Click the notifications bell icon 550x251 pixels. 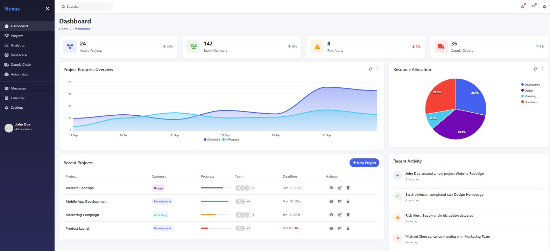(x=522, y=7)
